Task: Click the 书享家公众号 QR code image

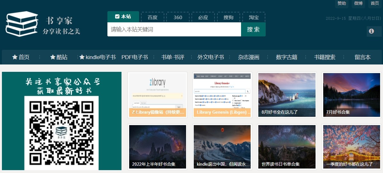Action: click(62, 133)
